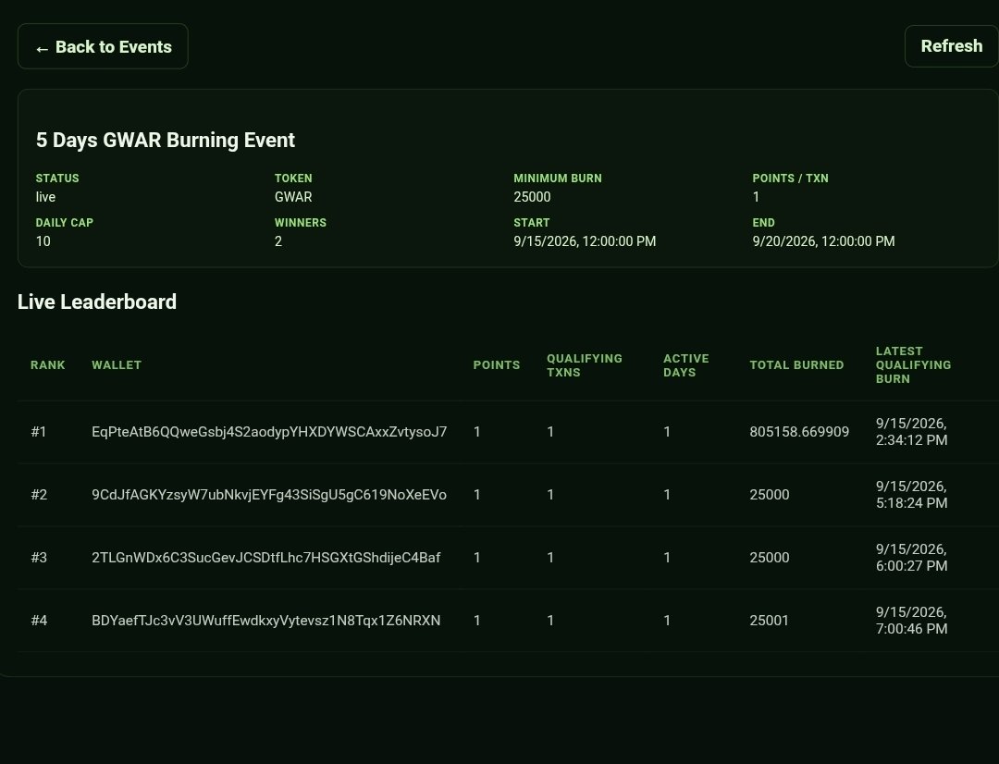Click the Live Leaderboard heading
Viewport: 999px width, 764px height.
pyautogui.click(x=97, y=302)
